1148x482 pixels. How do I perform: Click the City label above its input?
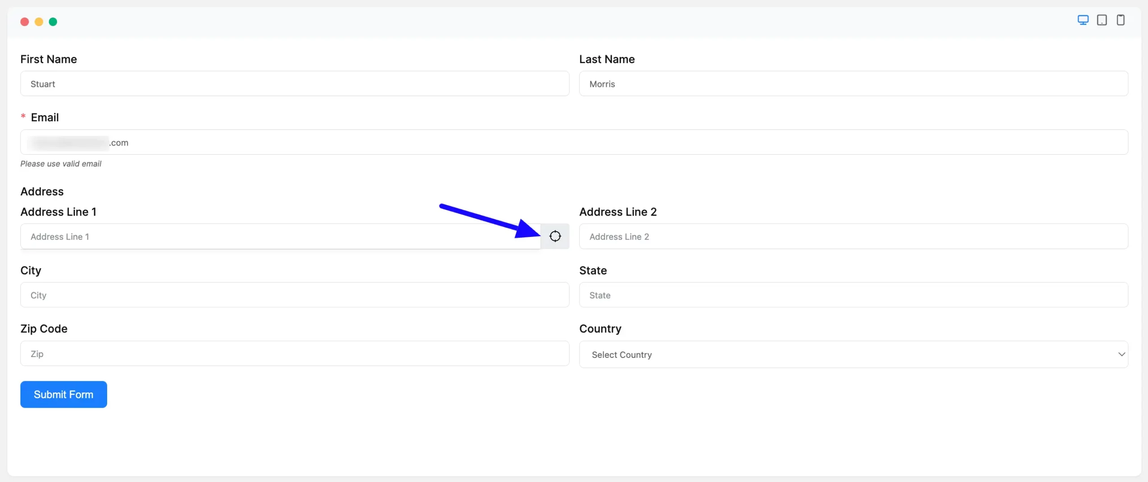(x=30, y=270)
